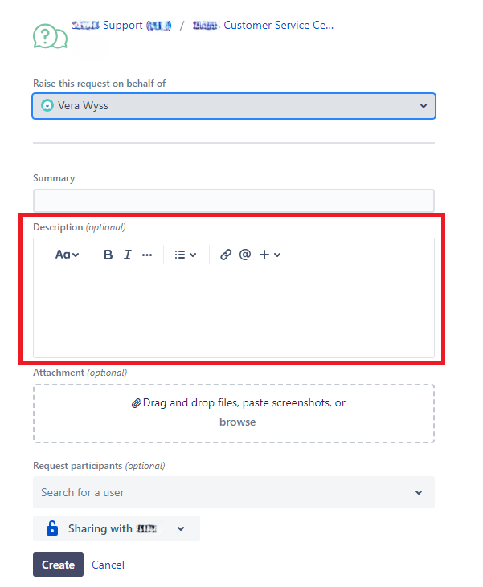Open the Aa text styles dropdown
Screen dimensions: 483x587
67,255
